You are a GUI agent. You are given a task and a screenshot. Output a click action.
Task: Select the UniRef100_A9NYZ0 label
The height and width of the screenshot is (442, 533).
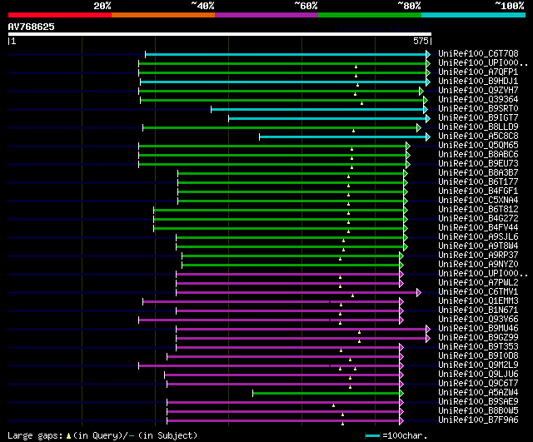tap(478, 265)
